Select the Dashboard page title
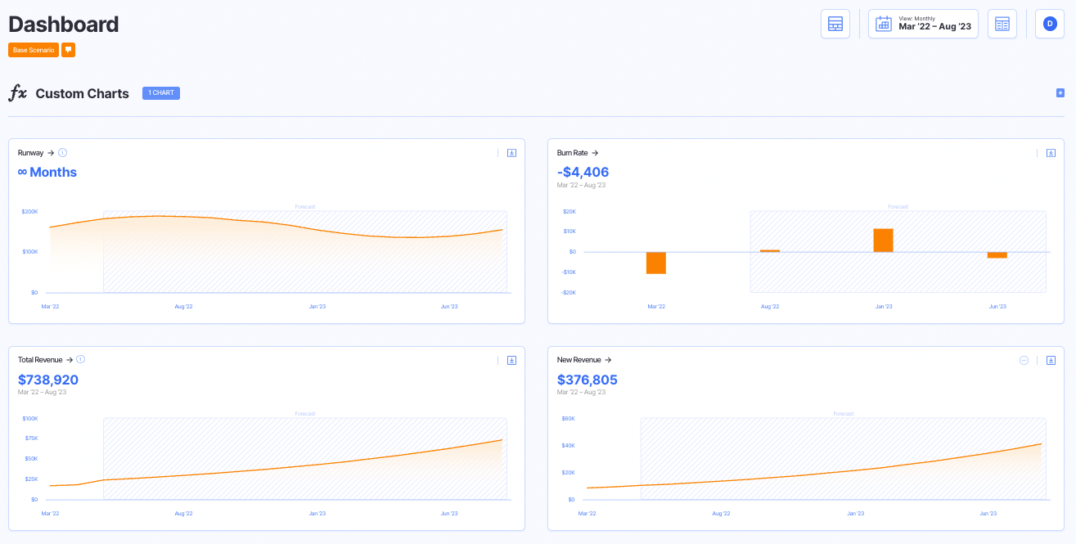The height and width of the screenshot is (544, 1076). pos(63,25)
